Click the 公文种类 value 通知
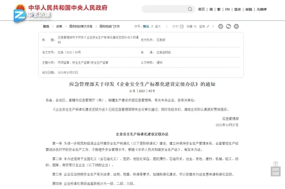285x189 pixels. pyautogui.click(x=160, y=62)
